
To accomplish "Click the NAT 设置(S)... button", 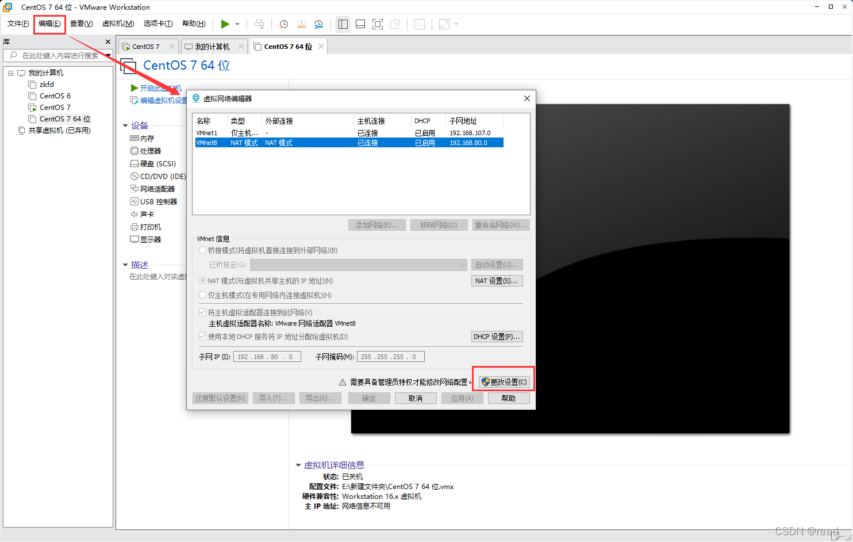I will (497, 281).
